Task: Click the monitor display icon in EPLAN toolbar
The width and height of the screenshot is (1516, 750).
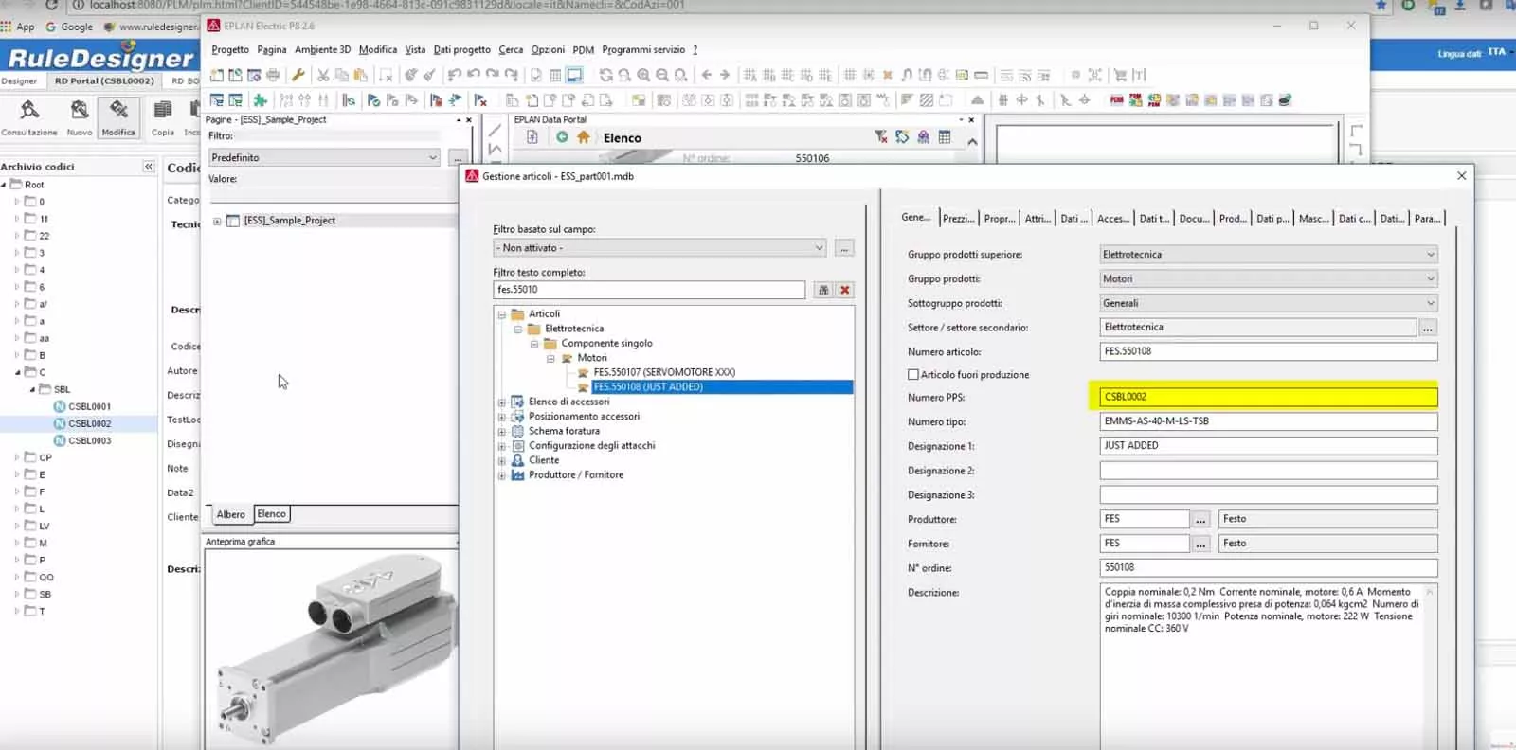Action: click(574, 75)
